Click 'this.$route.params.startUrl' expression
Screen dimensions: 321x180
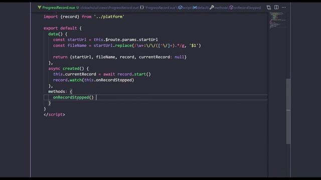point(126,39)
